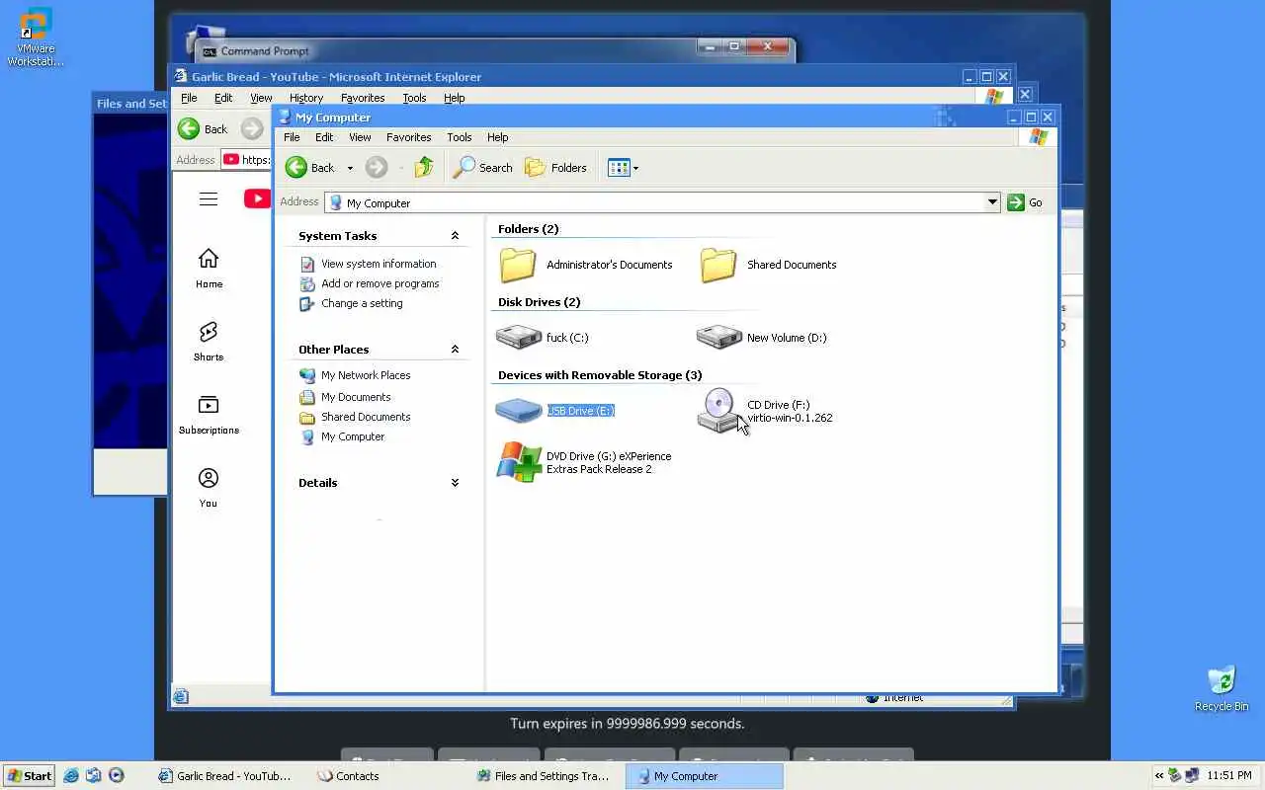Viewport: 1265px width, 790px height.
Task: Collapse the System Tasks panel
Action: coord(455,236)
